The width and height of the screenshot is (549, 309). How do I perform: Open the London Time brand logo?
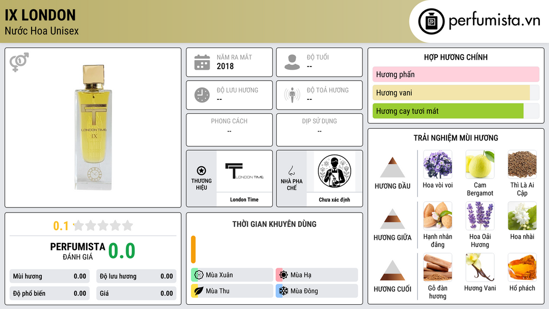click(x=244, y=171)
